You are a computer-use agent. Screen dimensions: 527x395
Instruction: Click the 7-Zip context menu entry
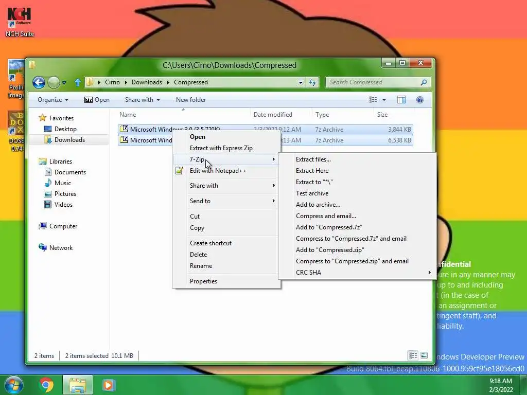(226, 159)
